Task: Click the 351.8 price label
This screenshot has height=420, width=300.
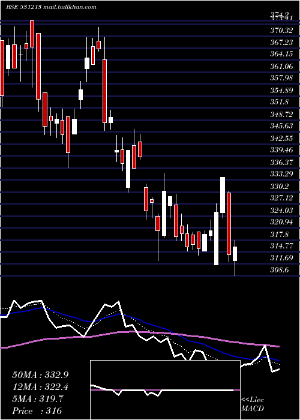Action: pyautogui.click(x=280, y=102)
